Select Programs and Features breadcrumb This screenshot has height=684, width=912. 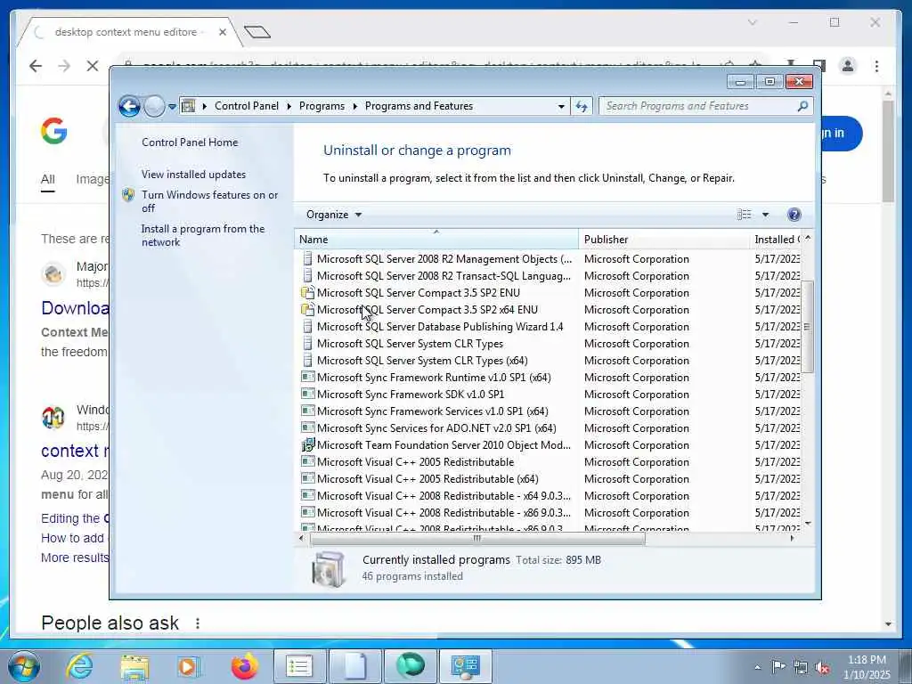[x=419, y=106]
